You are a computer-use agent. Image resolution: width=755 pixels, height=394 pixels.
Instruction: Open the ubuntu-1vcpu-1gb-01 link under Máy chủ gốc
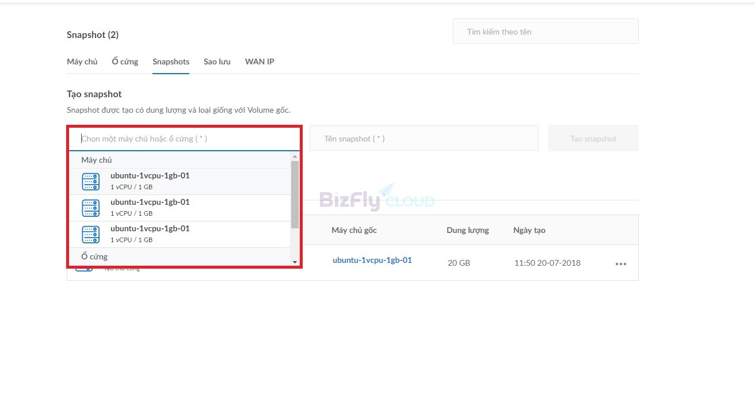pyautogui.click(x=372, y=260)
